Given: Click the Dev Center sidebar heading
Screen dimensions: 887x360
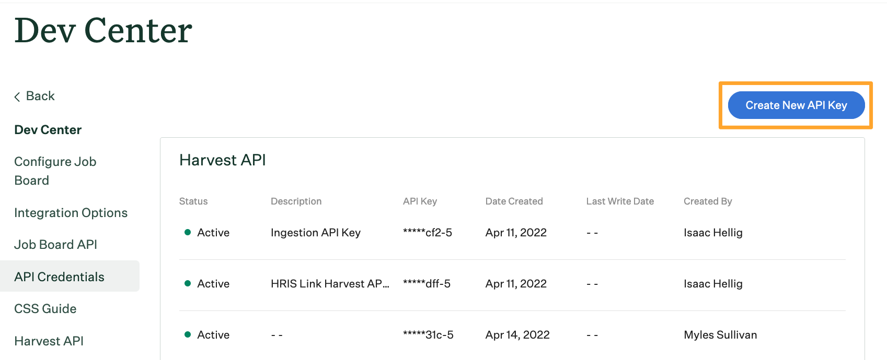Looking at the screenshot, I should pyautogui.click(x=48, y=129).
